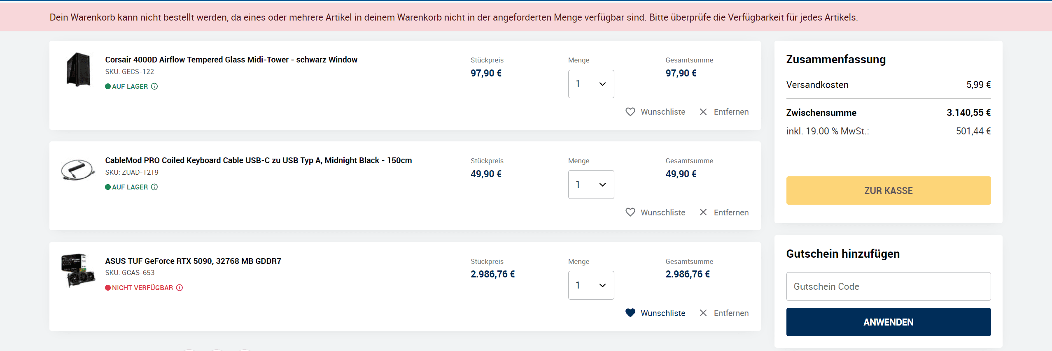Viewport: 1052px width, 351px height.
Task: Click the ASUS graphics card thumbnail
Action: point(78,270)
